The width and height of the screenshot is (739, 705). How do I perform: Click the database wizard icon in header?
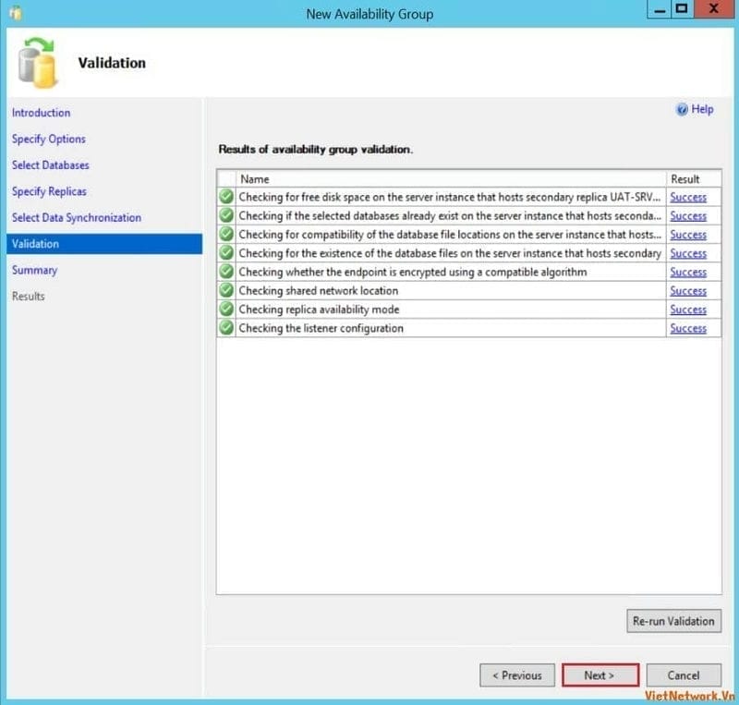(x=37, y=61)
